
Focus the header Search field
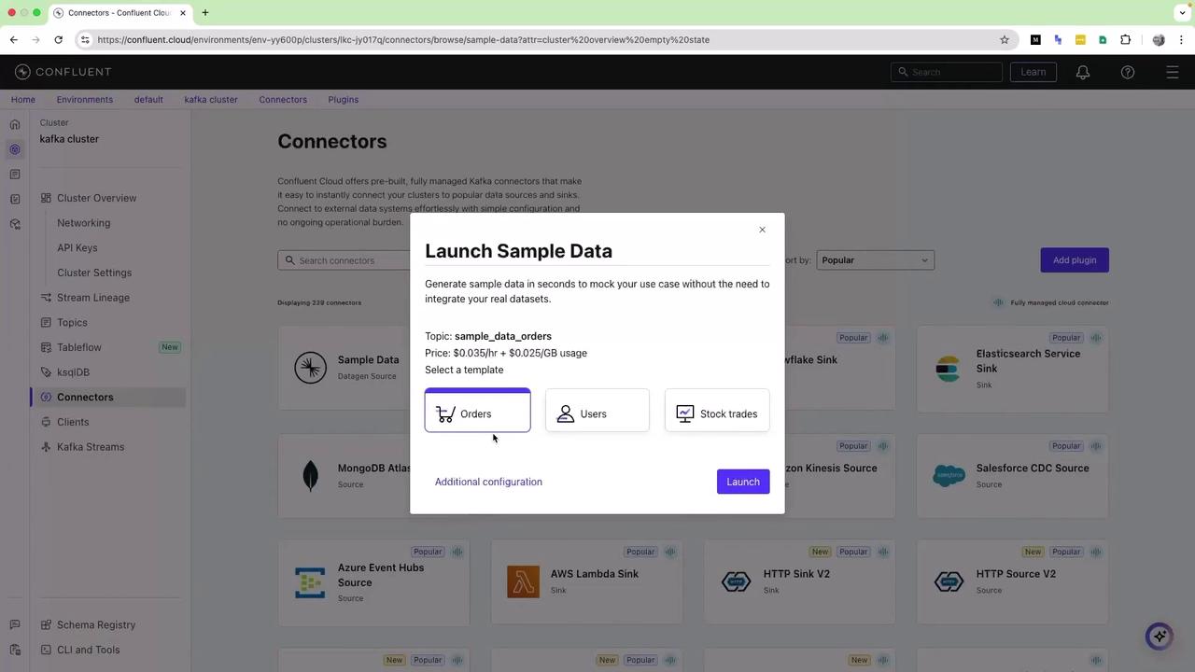click(x=947, y=72)
